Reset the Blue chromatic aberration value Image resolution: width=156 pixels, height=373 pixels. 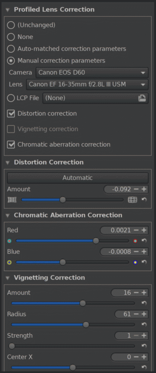pyautogui.click(x=144, y=262)
